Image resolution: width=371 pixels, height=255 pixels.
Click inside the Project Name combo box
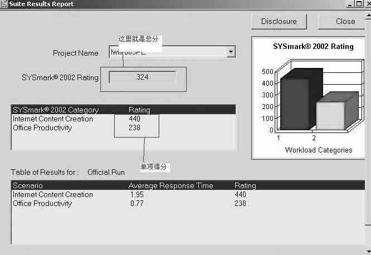tap(167, 52)
